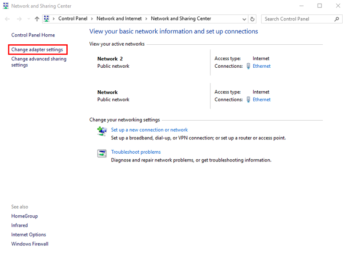Click the Control Panel icon in address bar
The image size is (347, 254).
click(x=47, y=19)
